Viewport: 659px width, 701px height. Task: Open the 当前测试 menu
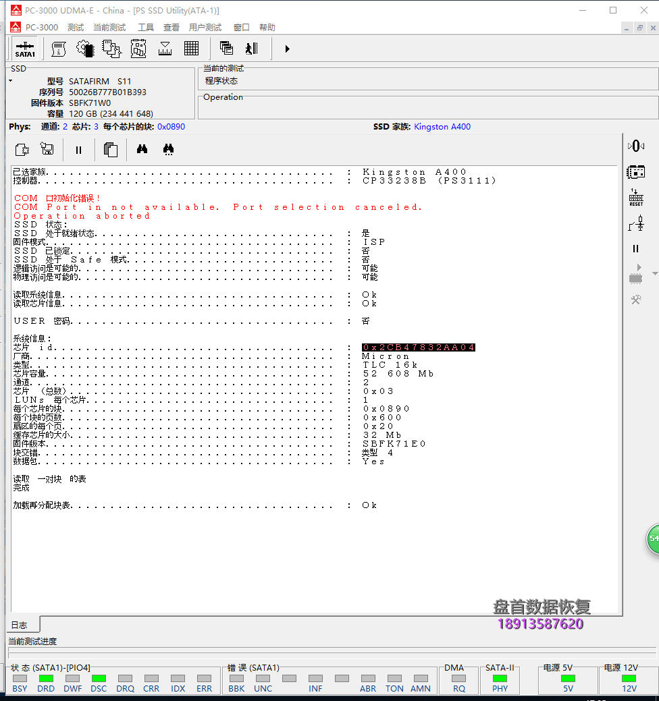[109, 27]
